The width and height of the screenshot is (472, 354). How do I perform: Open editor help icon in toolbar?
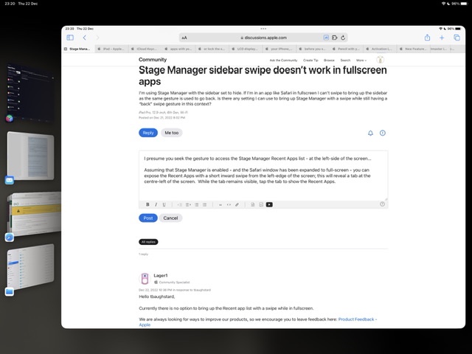coord(382,204)
